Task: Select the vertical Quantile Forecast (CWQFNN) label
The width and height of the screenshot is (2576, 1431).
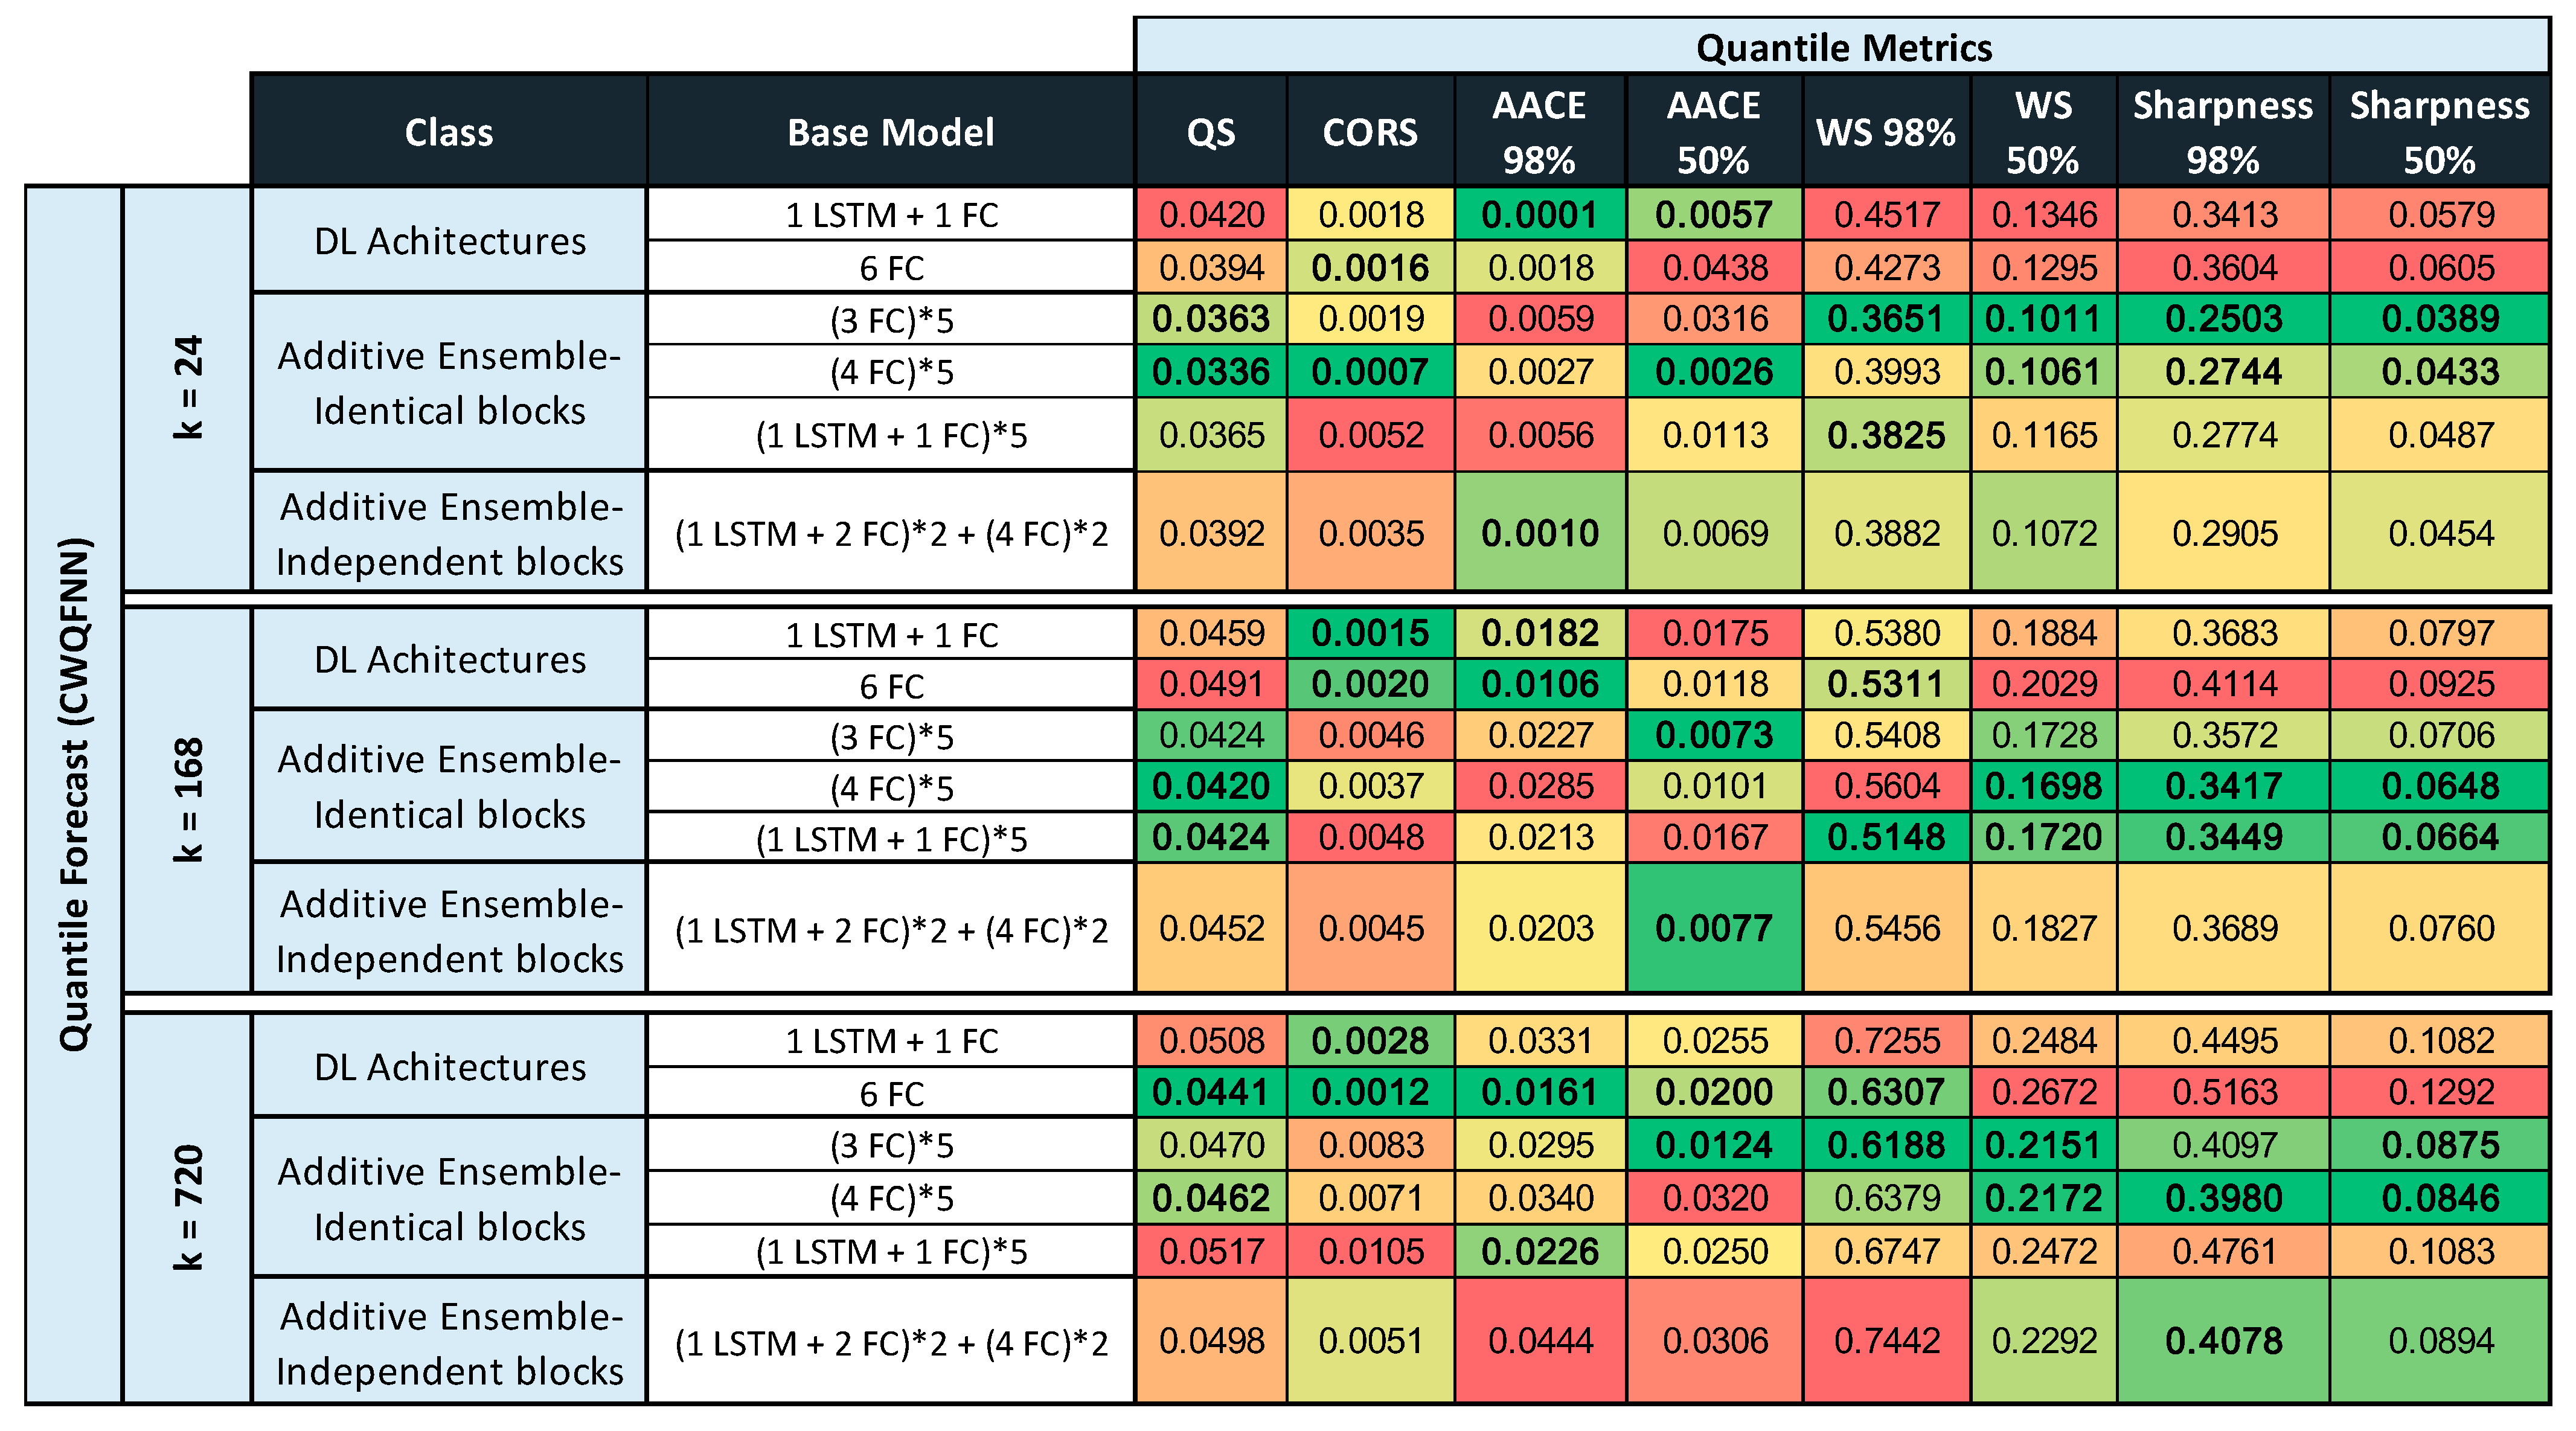Action: click(74, 795)
